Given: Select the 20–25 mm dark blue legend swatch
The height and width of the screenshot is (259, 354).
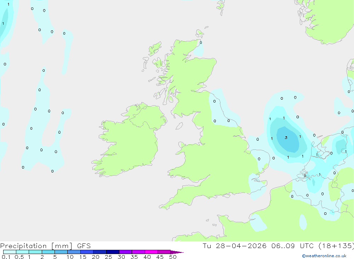Looking at the screenshot, I should (99, 252).
